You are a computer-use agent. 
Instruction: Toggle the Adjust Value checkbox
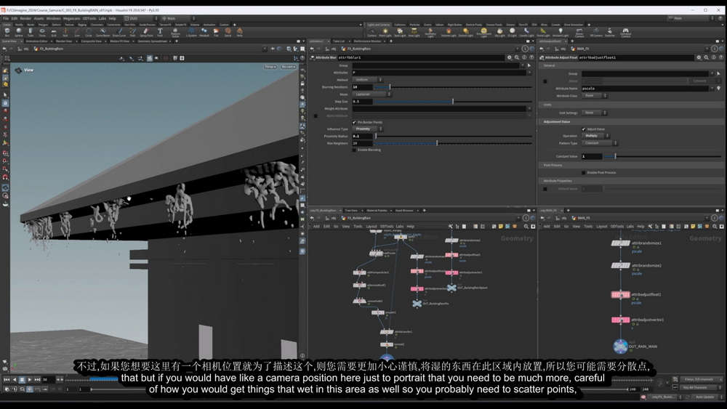click(x=583, y=129)
